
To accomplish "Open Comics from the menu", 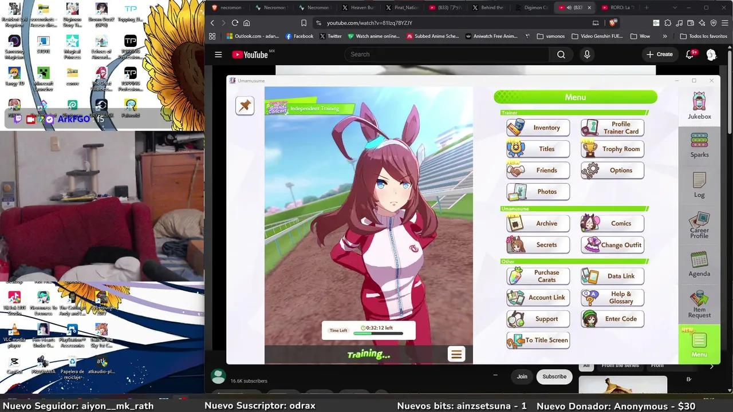I will (613, 223).
